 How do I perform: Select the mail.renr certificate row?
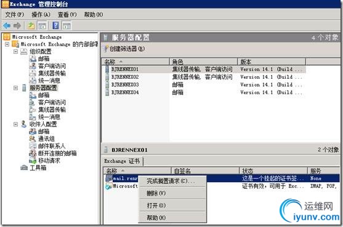click(222, 178)
